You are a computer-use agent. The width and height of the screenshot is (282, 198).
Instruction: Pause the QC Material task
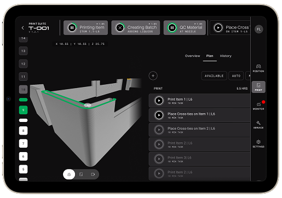[172, 28]
